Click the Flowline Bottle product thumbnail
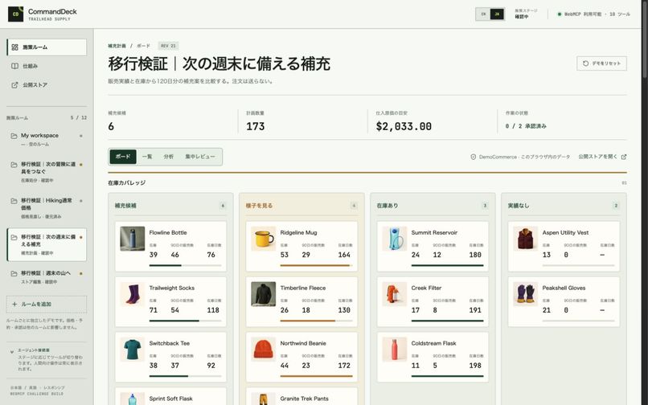Image resolution: width=648 pixels, height=405 pixels. (x=132, y=239)
